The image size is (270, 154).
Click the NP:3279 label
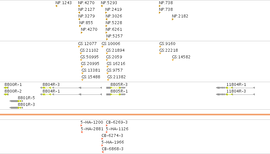coord(86,16)
